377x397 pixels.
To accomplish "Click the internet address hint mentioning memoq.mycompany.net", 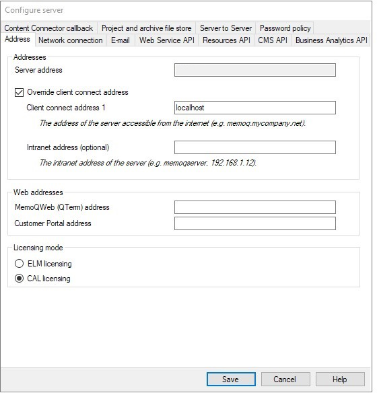I will coord(172,123).
